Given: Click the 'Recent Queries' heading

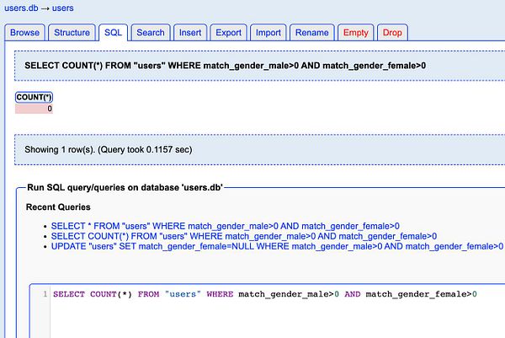Looking at the screenshot, I should pos(58,207).
